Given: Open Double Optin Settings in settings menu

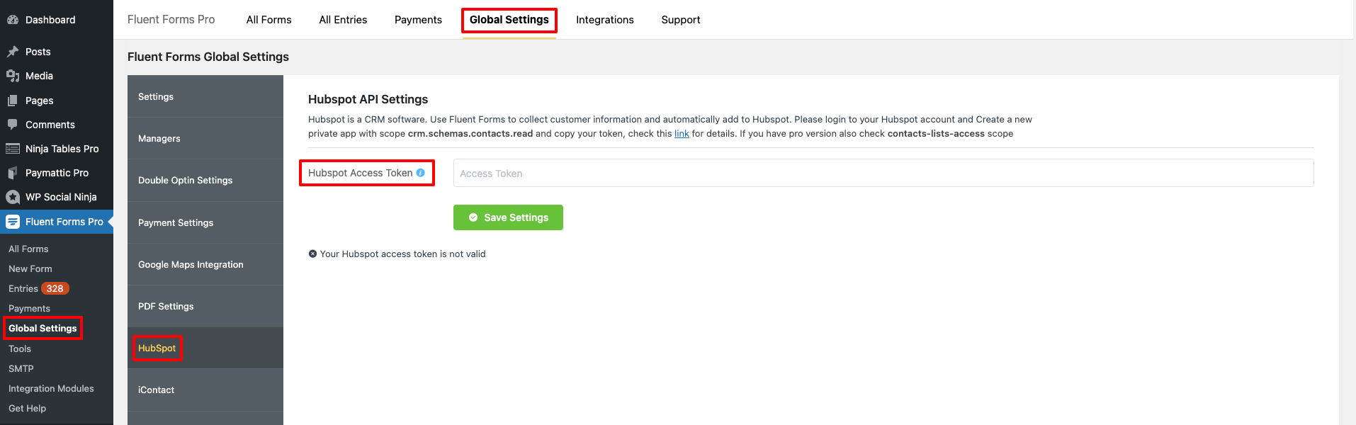Looking at the screenshot, I should [x=205, y=181].
